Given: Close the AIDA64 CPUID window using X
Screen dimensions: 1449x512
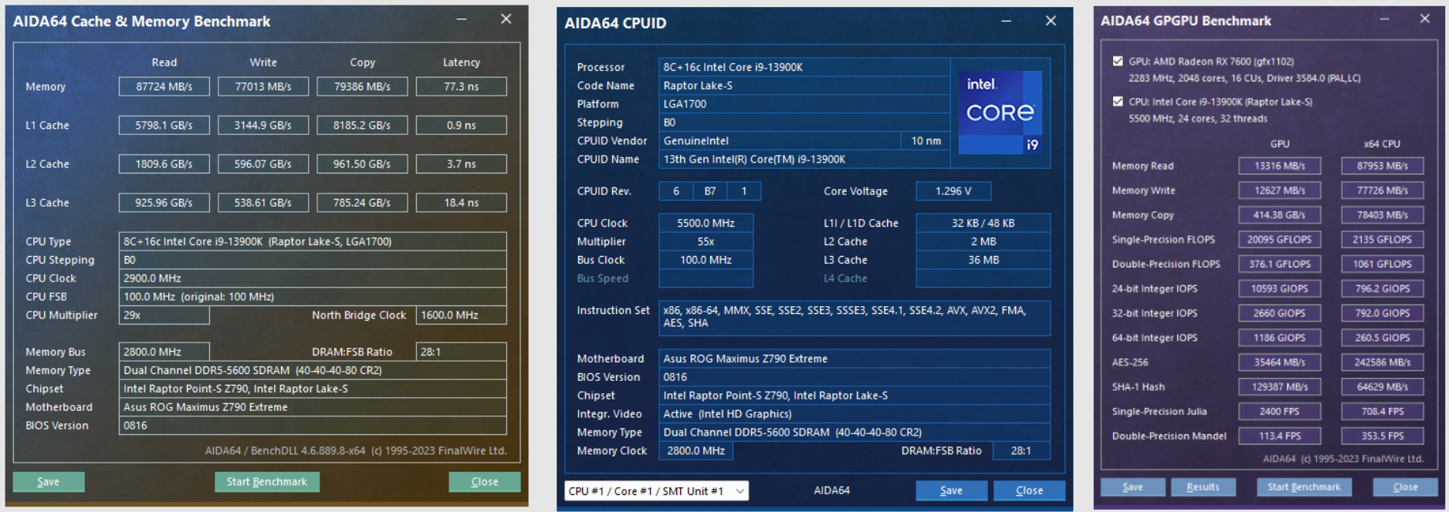Looking at the screenshot, I should [x=1050, y=22].
